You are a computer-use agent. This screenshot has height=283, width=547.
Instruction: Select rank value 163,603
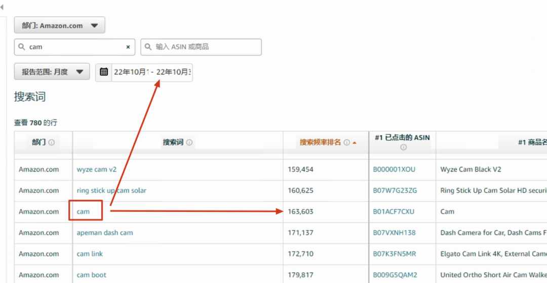coord(301,211)
